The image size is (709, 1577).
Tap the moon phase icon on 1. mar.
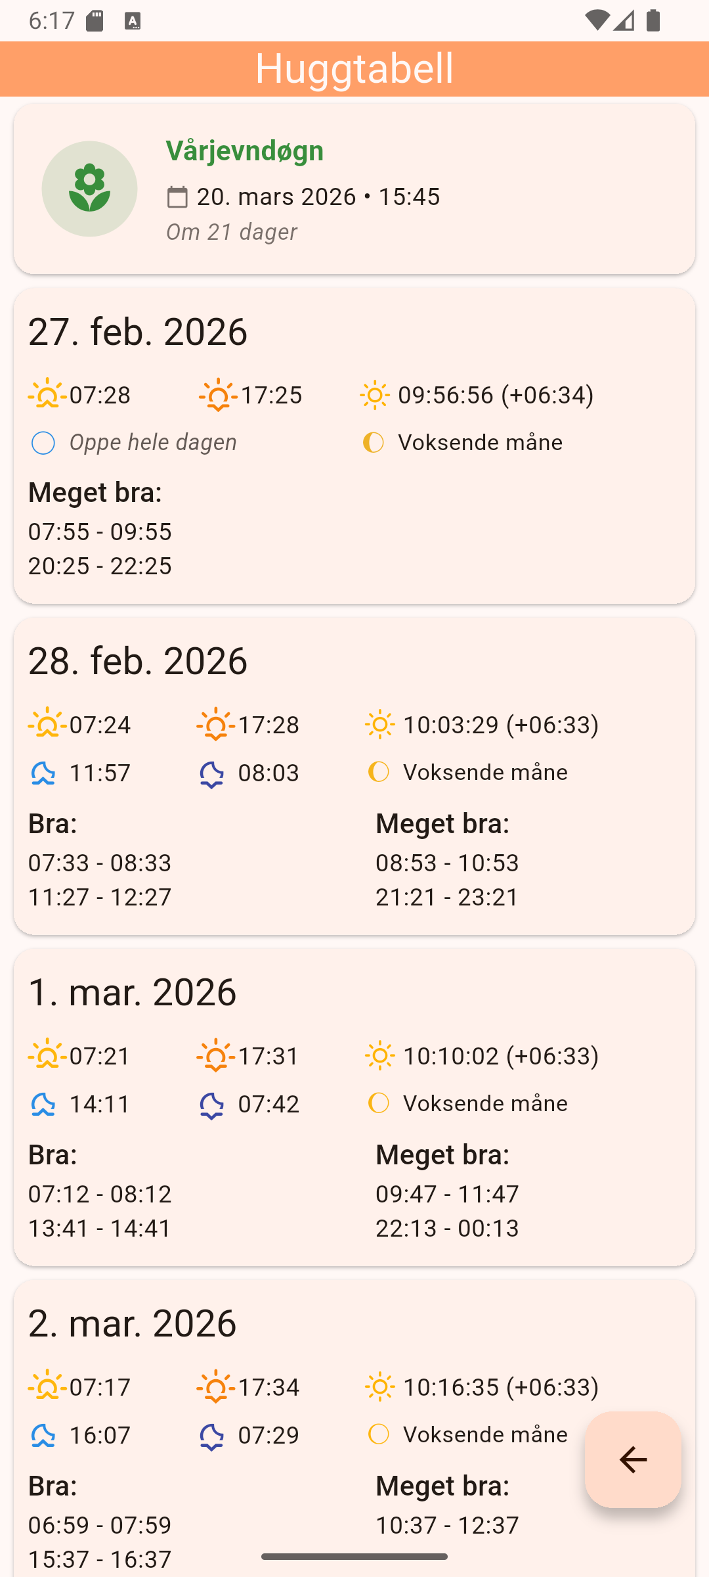pyautogui.click(x=379, y=1103)
